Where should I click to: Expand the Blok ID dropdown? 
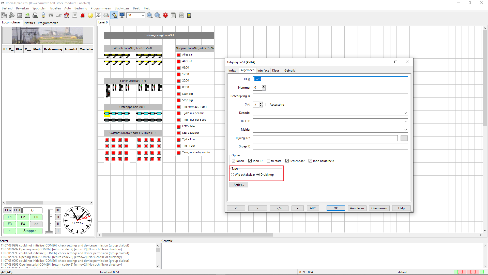coord(405,121)
